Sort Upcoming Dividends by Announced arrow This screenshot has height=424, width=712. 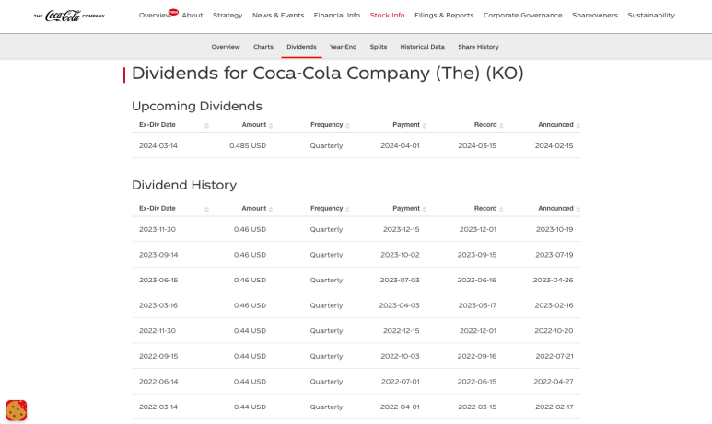click(578, 126)
